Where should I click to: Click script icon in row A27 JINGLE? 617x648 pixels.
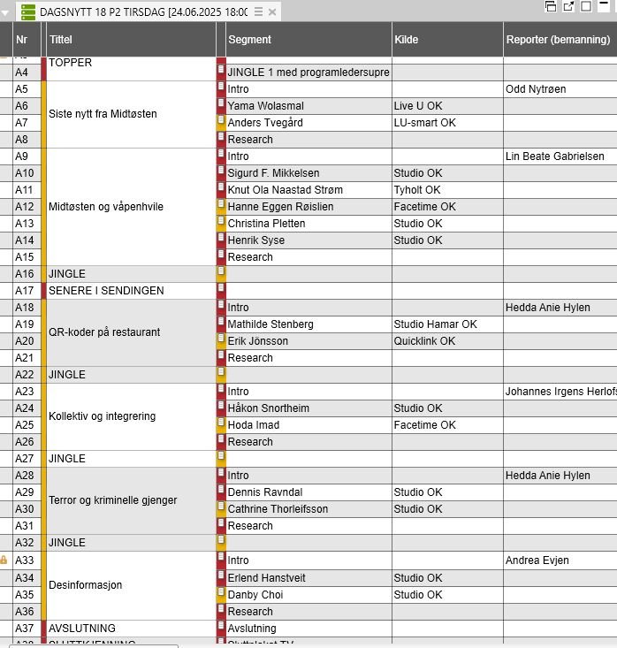(x=221, y=456)
